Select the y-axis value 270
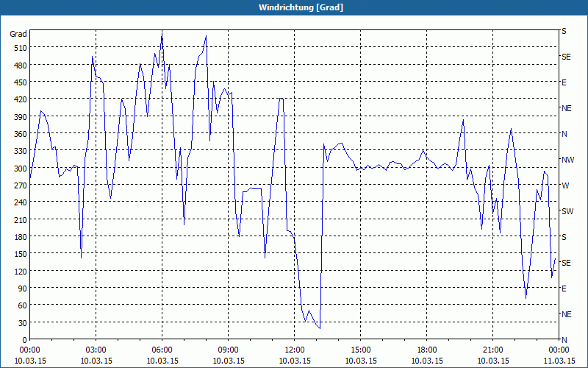 [21, 185]
